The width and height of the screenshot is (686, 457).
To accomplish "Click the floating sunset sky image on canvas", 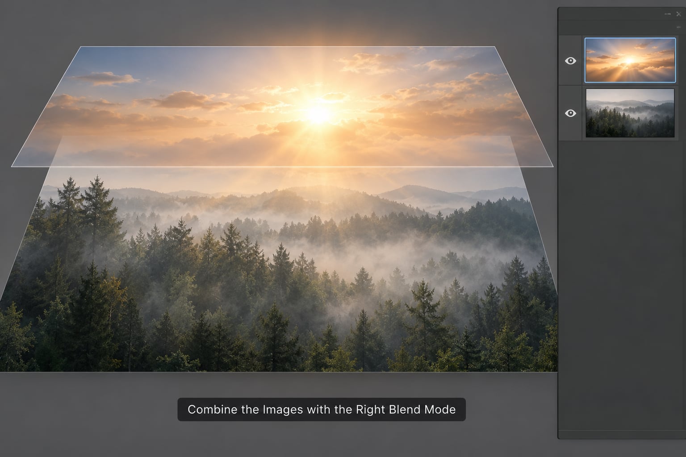I will coord(282,107).
